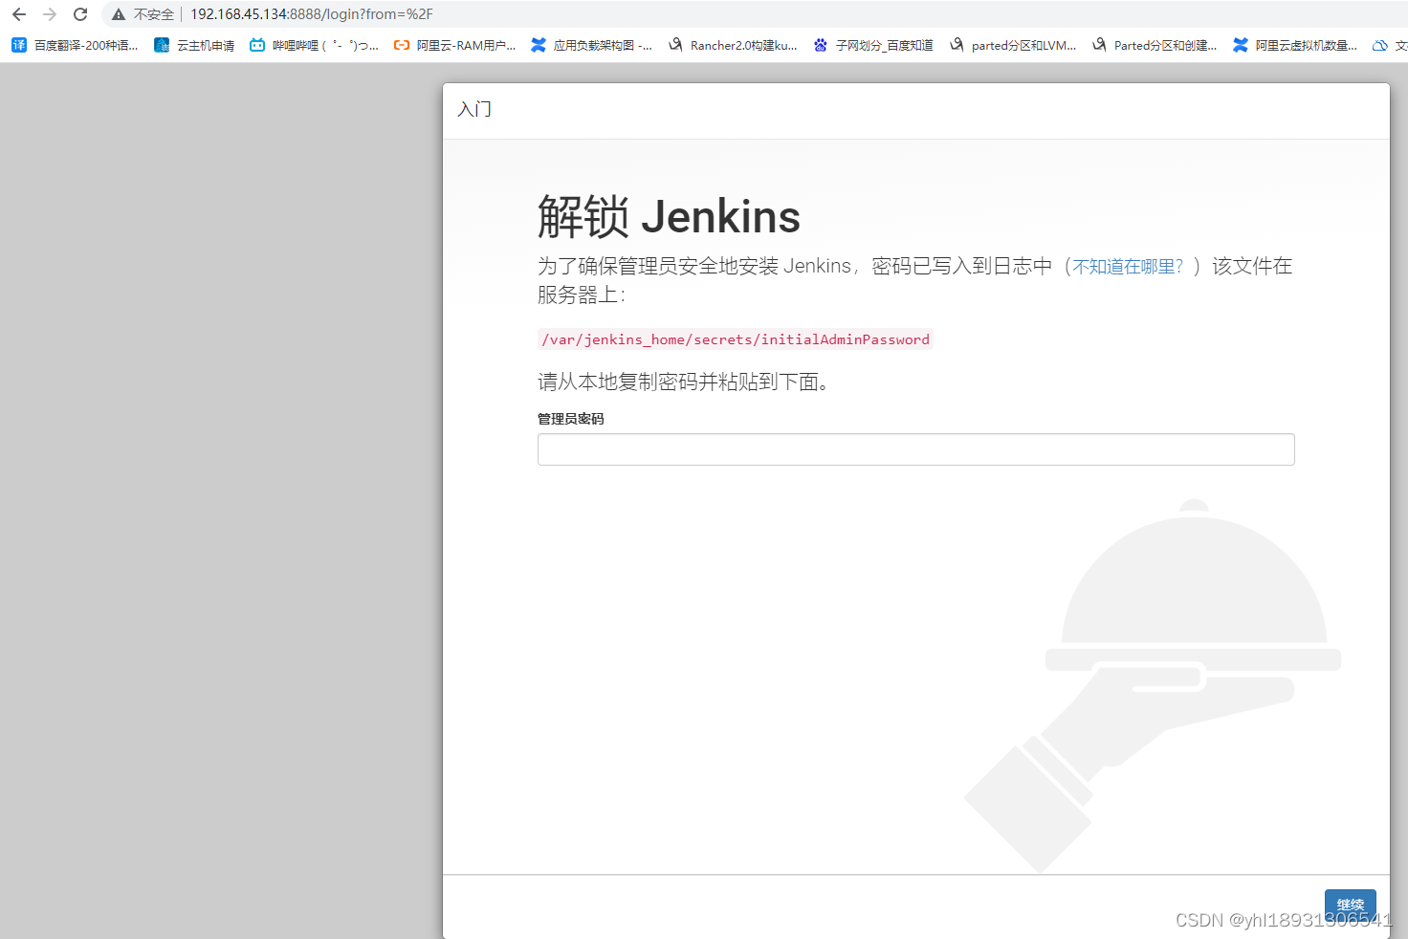Open the 云主机申请 bookmark
Screen dimensions: 1408x939
point(194,45)
